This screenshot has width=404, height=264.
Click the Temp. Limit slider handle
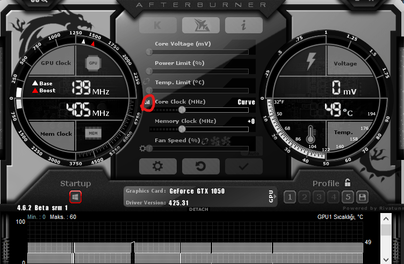[149, 91]
